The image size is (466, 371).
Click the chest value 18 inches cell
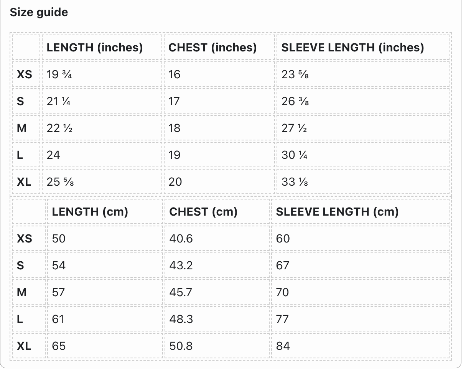175,128
